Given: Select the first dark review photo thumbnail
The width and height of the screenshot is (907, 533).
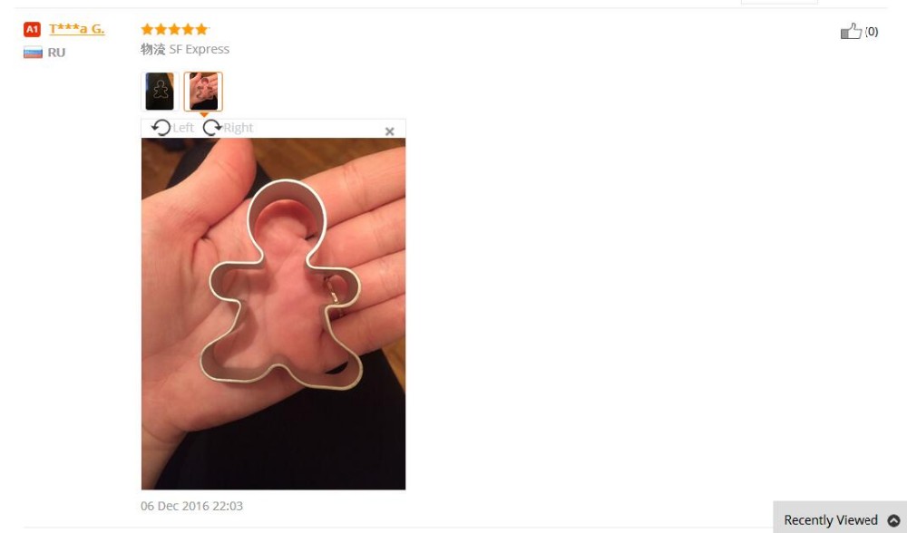Looking at the screenshot, I should point(160,92).
